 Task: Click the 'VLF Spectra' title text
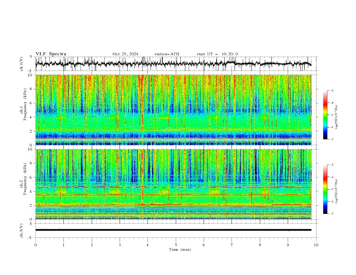pyautogui.click(x=51, y=54)
